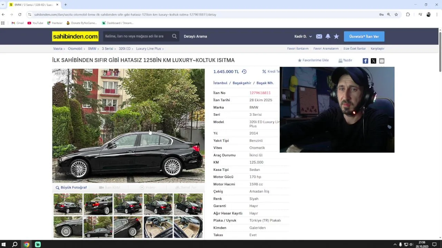Image resolution: width=442 pixels, height=248 pixels.
Task: Reload the page
Action: [x=20, y=14]
